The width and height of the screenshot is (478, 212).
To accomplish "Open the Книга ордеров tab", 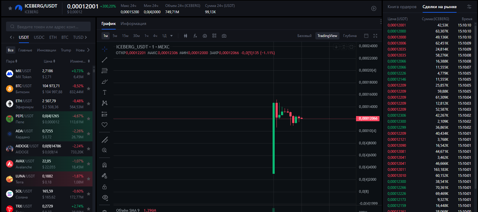I will pos(402,7).
